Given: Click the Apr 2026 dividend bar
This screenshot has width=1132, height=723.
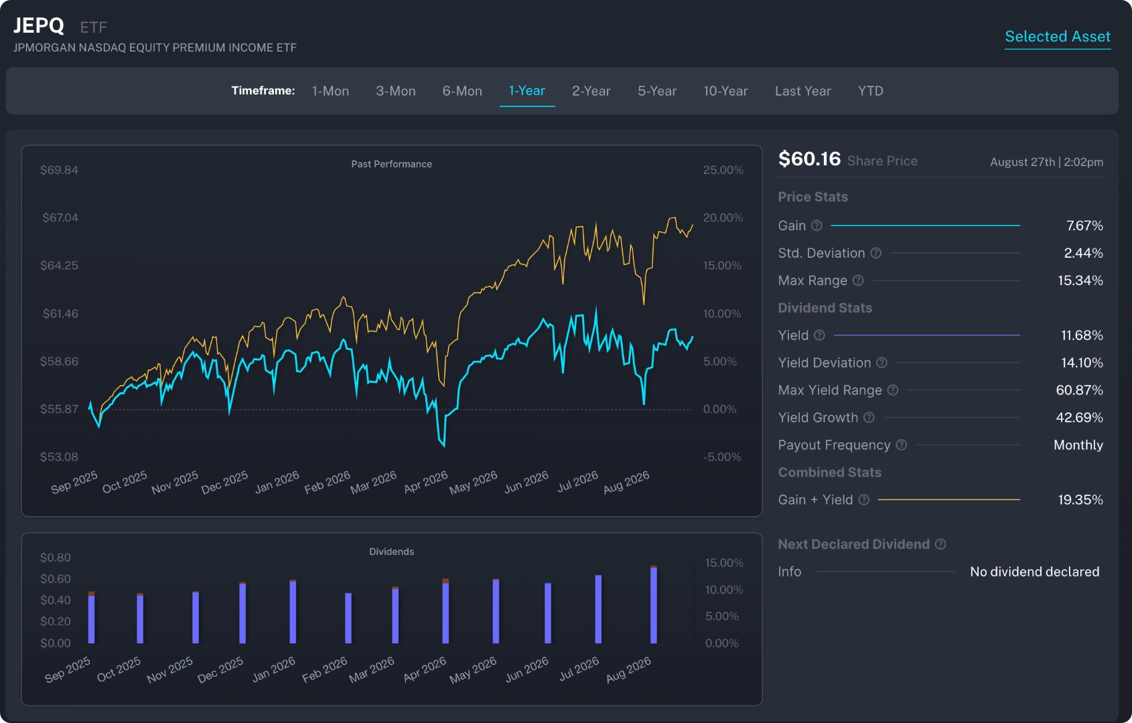Looking at the screenshot, I should (445, 611).
